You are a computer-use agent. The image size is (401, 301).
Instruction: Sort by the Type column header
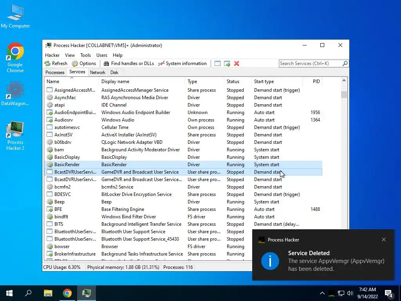point(204,82)
